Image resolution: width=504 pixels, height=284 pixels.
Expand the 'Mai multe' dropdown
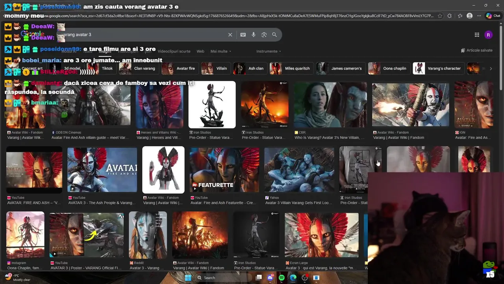click(220, 51)
